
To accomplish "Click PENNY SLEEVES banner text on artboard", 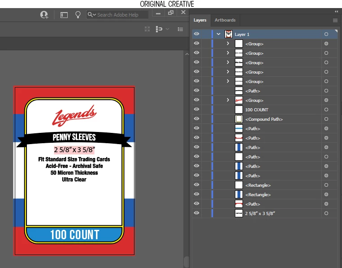I will coord(74,137).
